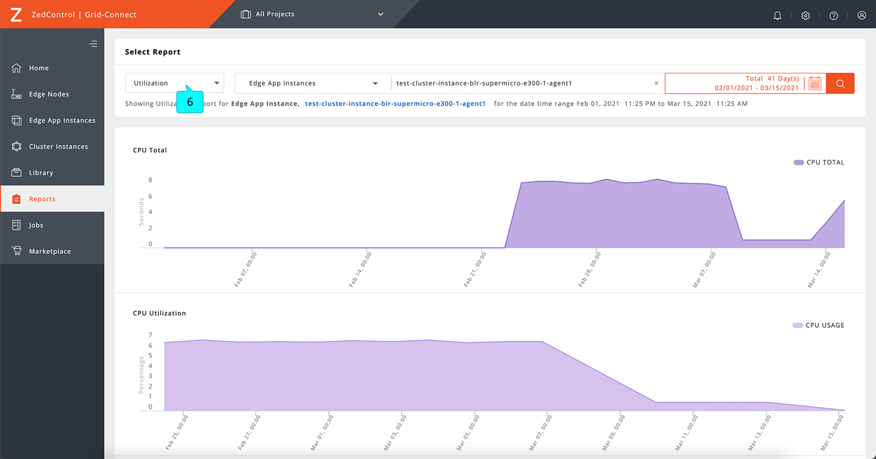
Task: Click the Total 41 Day(s) label
Action: pos(772,79)
